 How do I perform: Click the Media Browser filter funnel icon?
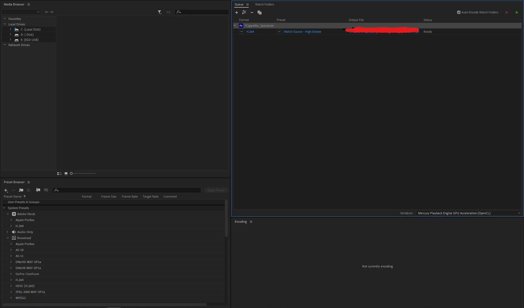coord(159,12)
